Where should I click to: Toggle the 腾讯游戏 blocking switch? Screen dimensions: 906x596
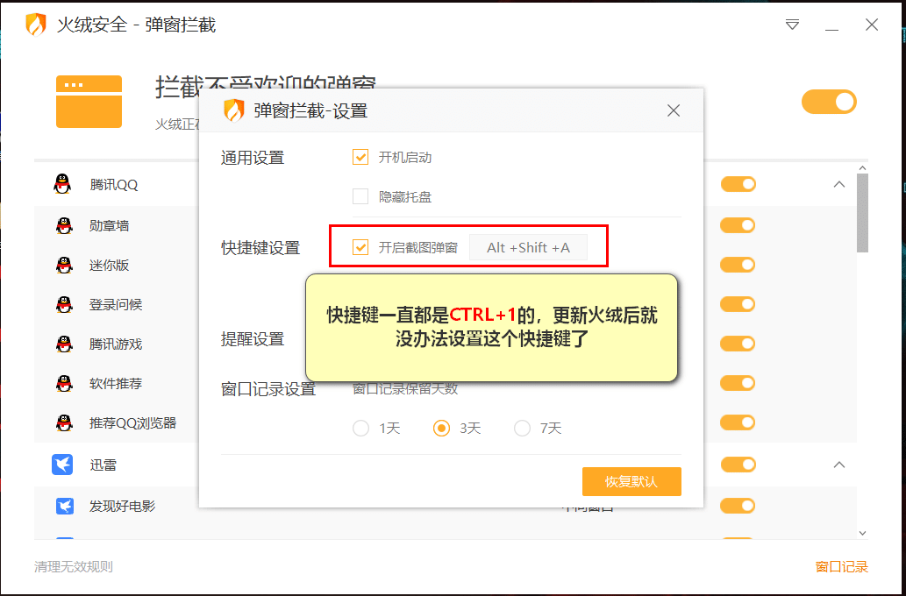(738, 344)
